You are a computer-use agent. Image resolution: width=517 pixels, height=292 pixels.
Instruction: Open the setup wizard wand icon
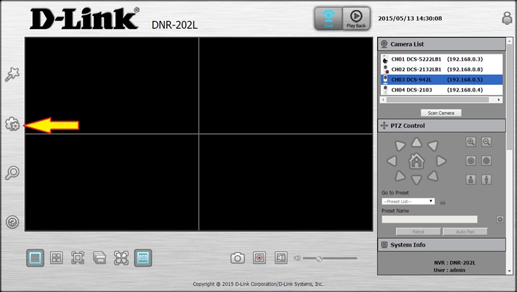pos(12,75)
